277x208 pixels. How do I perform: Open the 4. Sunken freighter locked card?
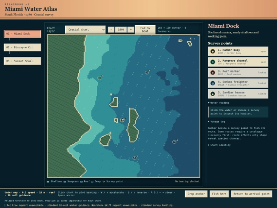point(238,83)
